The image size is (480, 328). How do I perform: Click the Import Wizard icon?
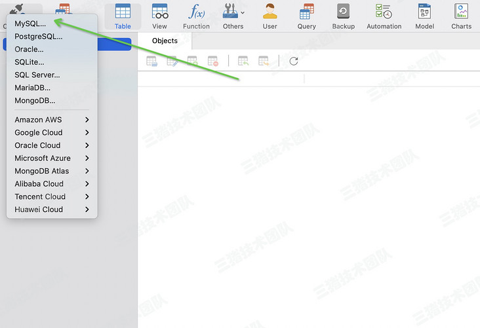(x=243, y=61)
